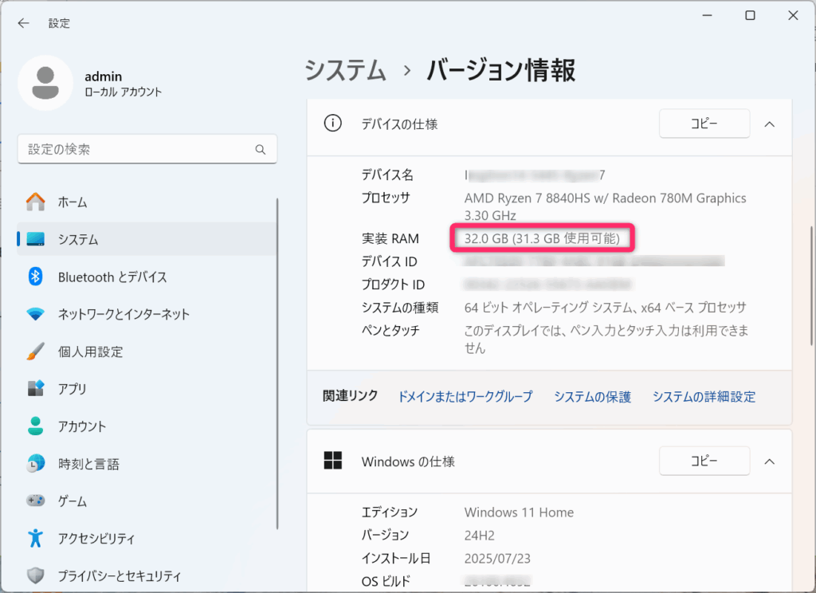Click the 個人用設定 paintbrush icon
The width and height of the screenshot is (816, 593).
tap(35, 351)
